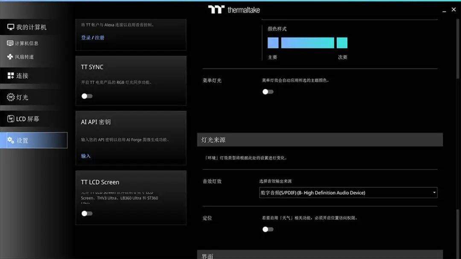The width and height of the screenshot is (461, 259).
Task: Open the 灯光 lighting icon
Action: 11,97
